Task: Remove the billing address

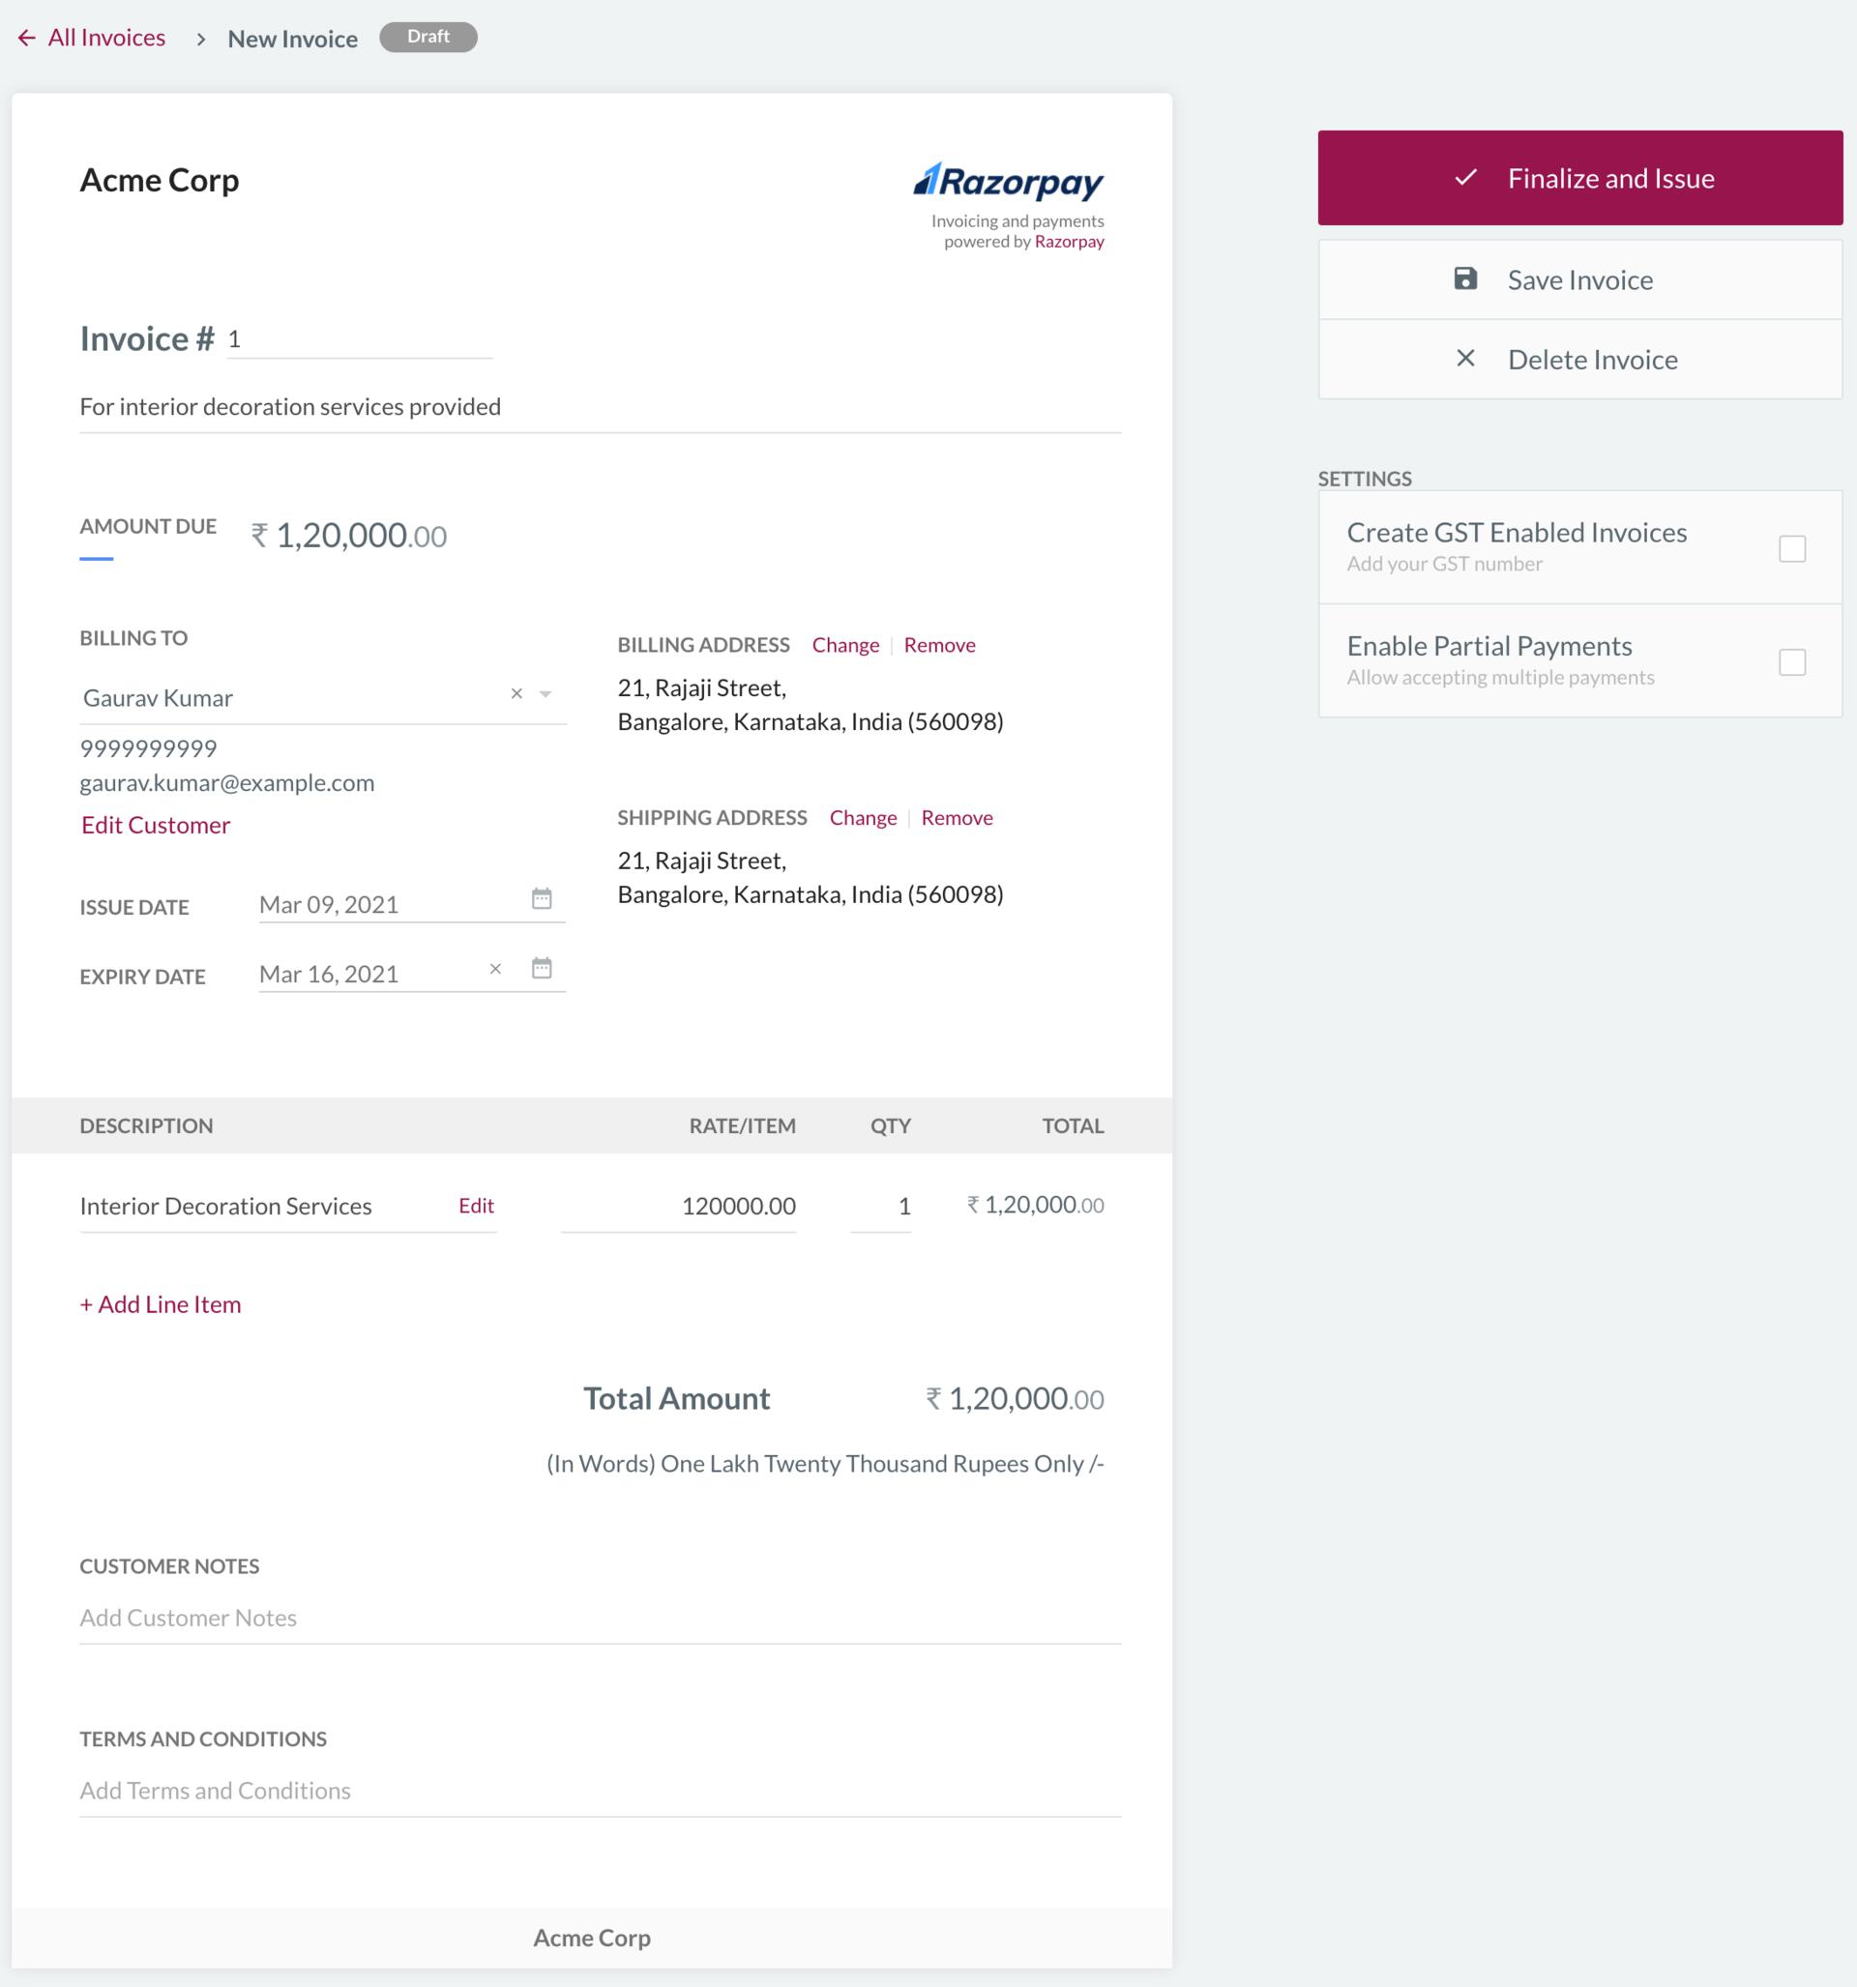Action: click(939, 645)
